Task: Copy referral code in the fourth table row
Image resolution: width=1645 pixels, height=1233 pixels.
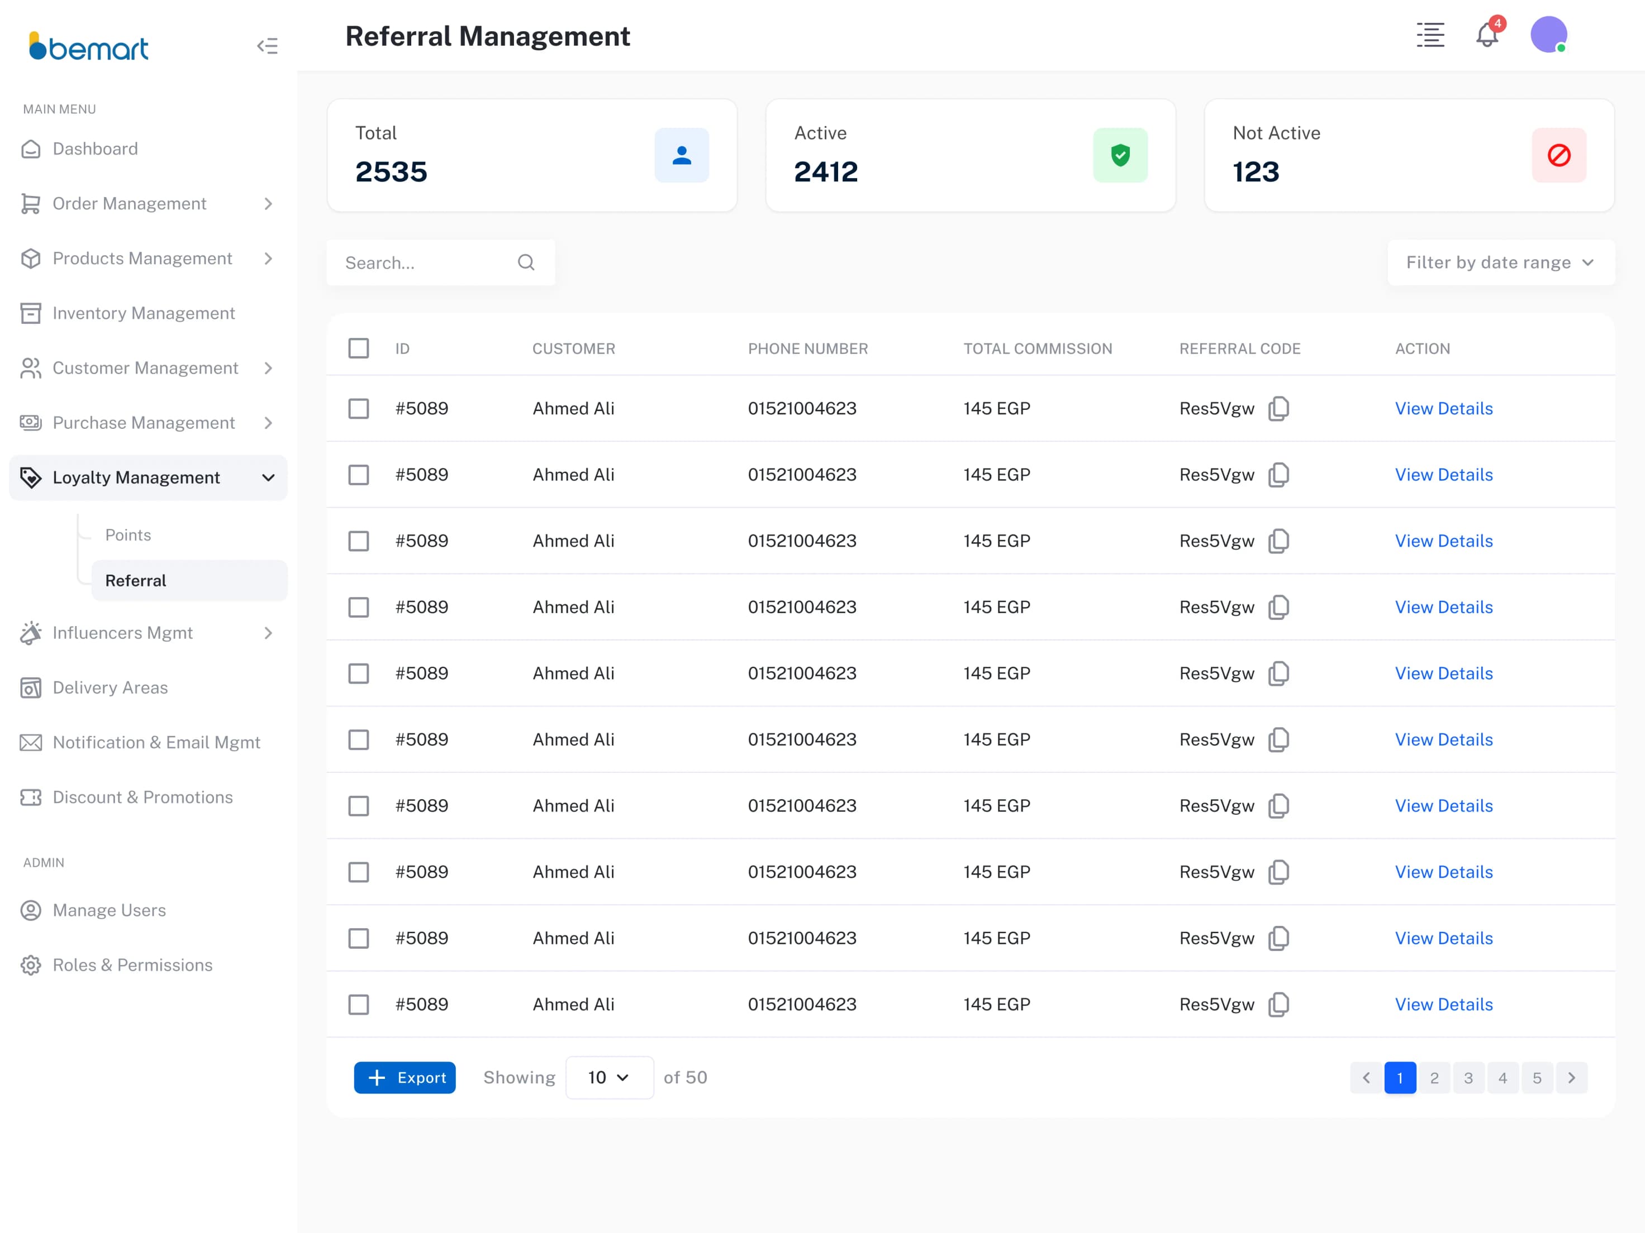Action: (1279, 607)
